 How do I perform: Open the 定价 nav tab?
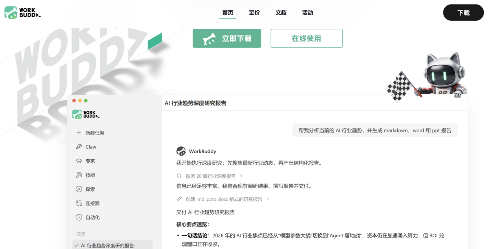254,13
